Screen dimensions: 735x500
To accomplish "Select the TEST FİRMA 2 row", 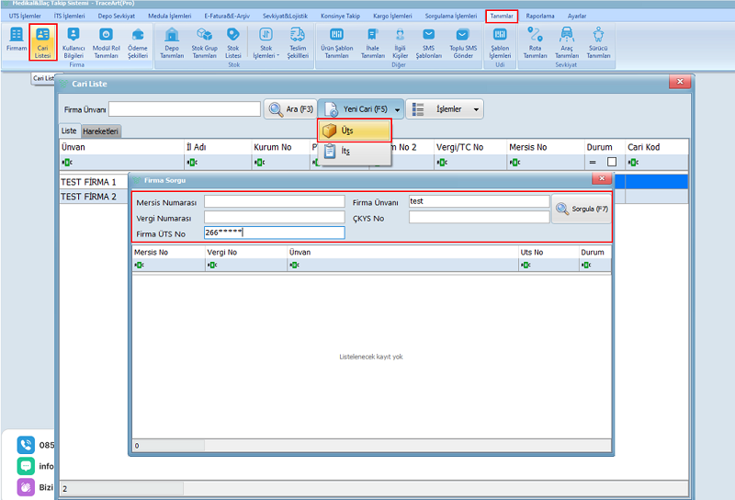I will pos(89,197).
